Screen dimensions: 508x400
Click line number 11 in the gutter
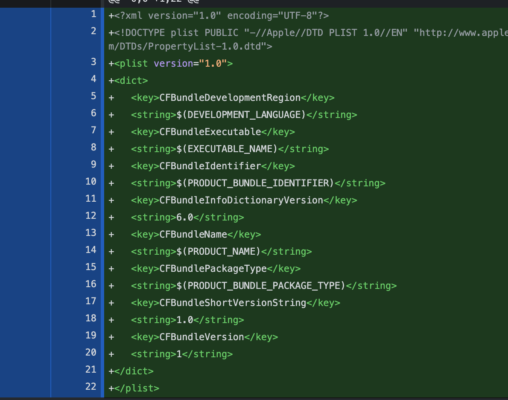[x=91, y=199]
